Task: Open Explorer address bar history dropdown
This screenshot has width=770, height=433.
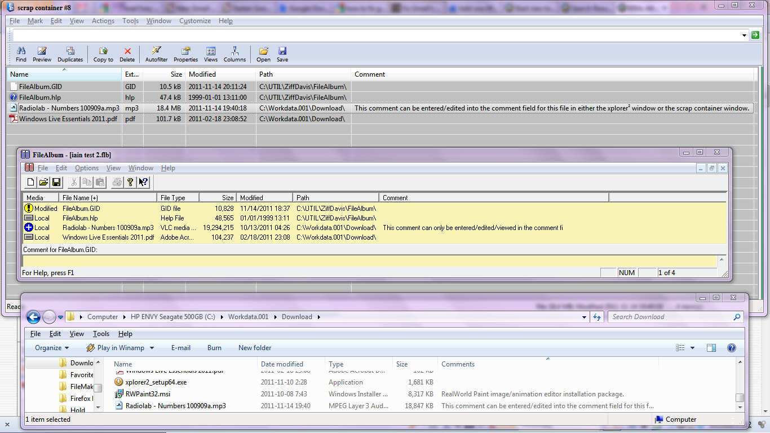Action: point(584,317)
